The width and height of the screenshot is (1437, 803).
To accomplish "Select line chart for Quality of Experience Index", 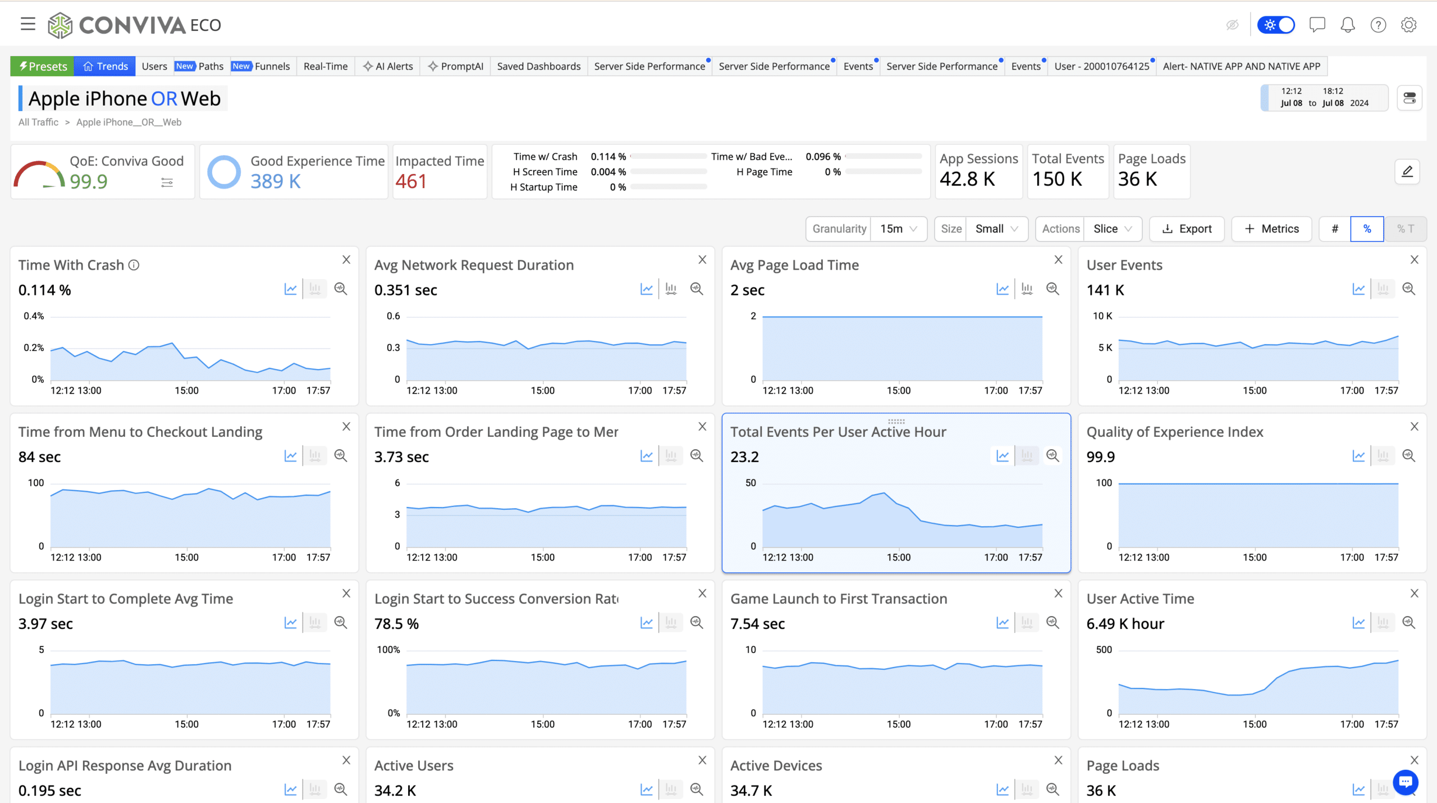I will (1358, 456).
